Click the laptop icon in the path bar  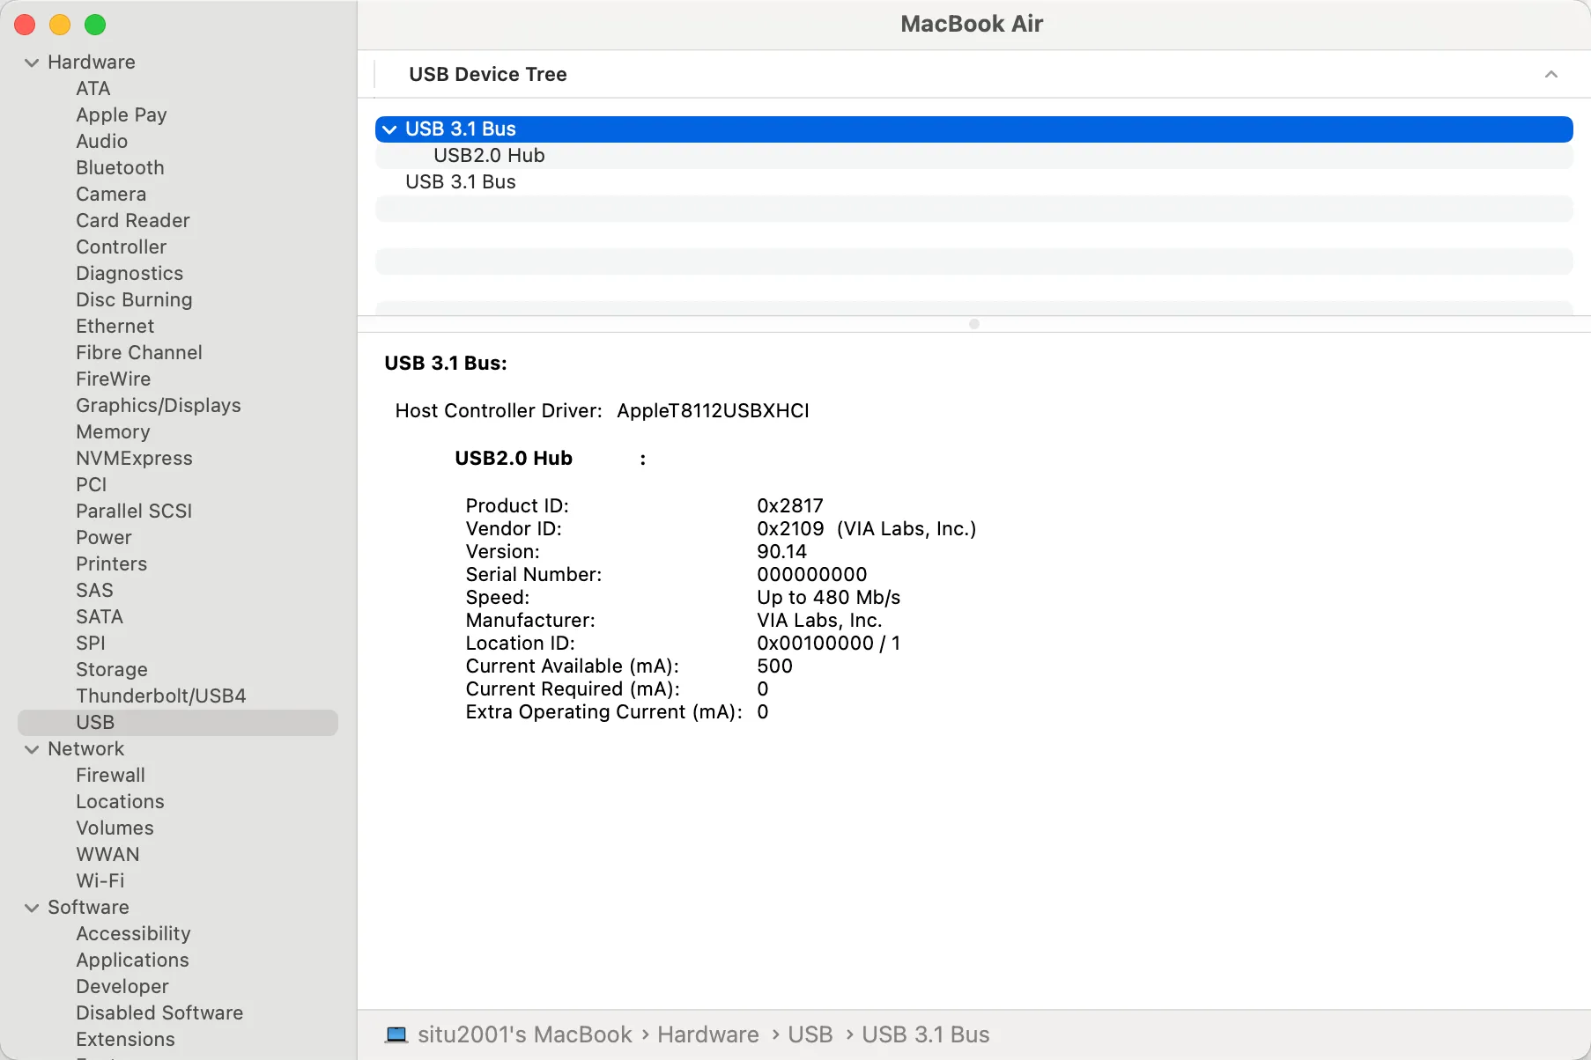coord(396,1034)
